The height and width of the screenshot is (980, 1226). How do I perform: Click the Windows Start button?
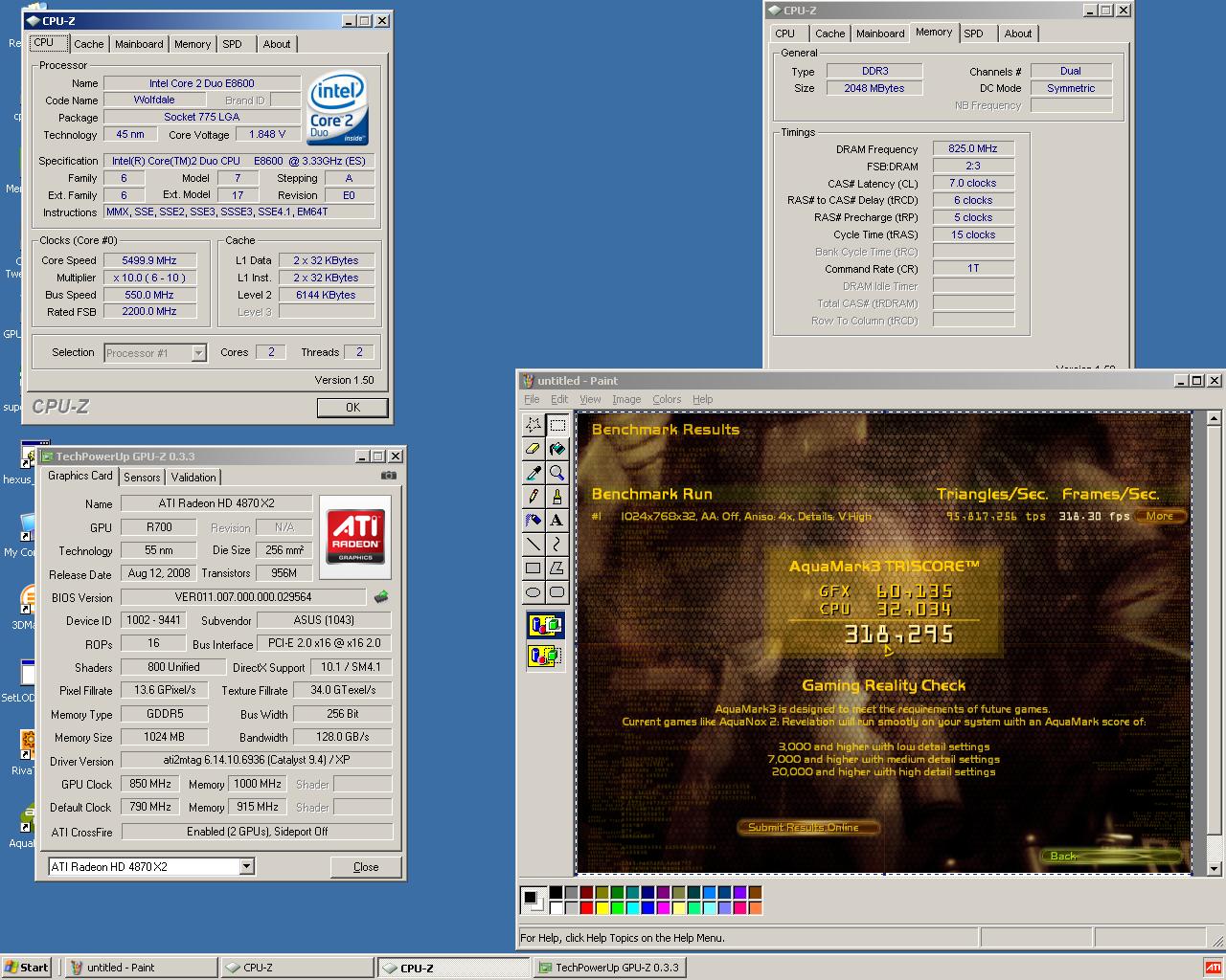(x=27, y=968)
